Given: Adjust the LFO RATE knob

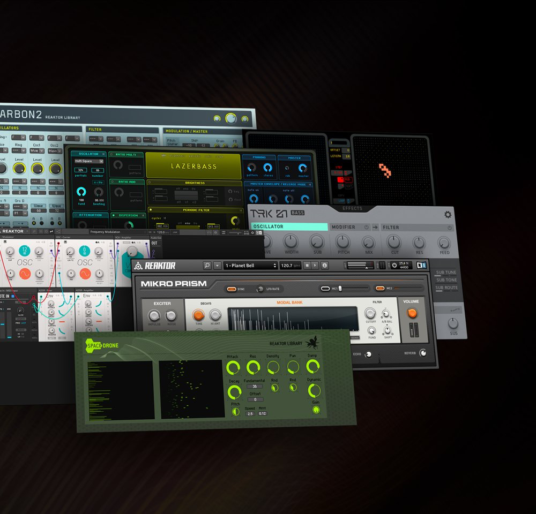Looking at the screenshot, I should [260, 289].
